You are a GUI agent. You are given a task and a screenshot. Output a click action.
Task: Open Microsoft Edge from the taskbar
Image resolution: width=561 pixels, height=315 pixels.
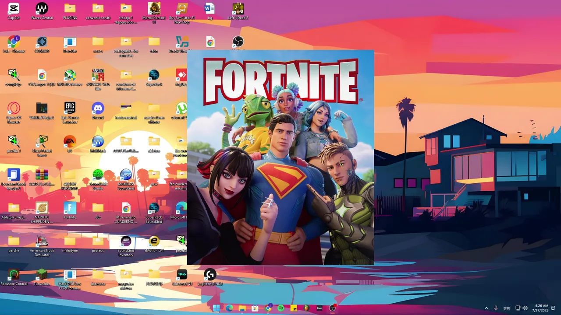(x=229, y=308)
